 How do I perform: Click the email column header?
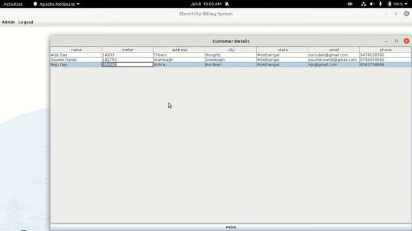333,50
